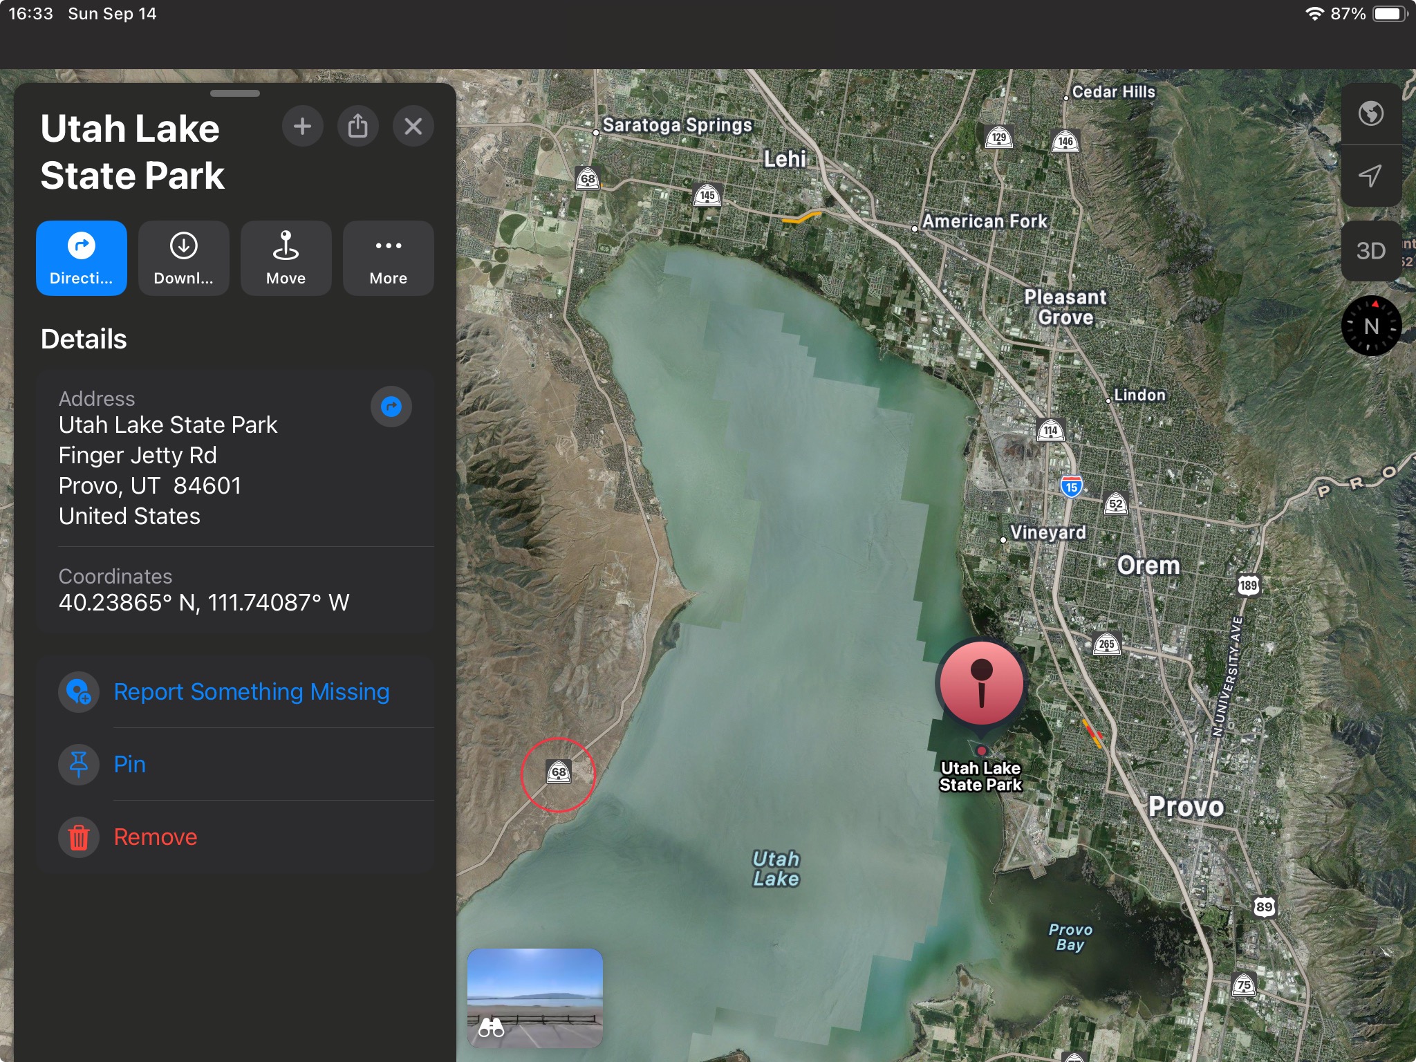Tap US 189 highway shield

point(1248,585)
